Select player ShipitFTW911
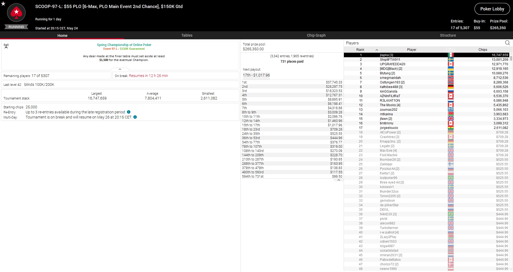Screen dimensions: 513x272 (x=426, y=60)
